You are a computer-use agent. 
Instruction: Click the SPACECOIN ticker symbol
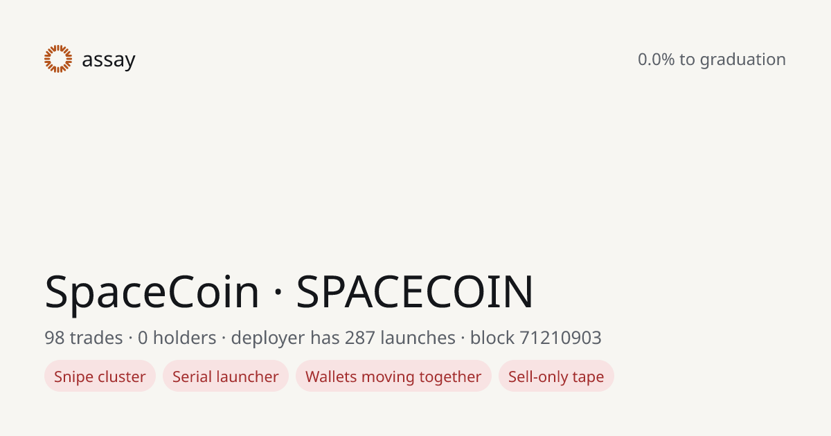point(415,292)
